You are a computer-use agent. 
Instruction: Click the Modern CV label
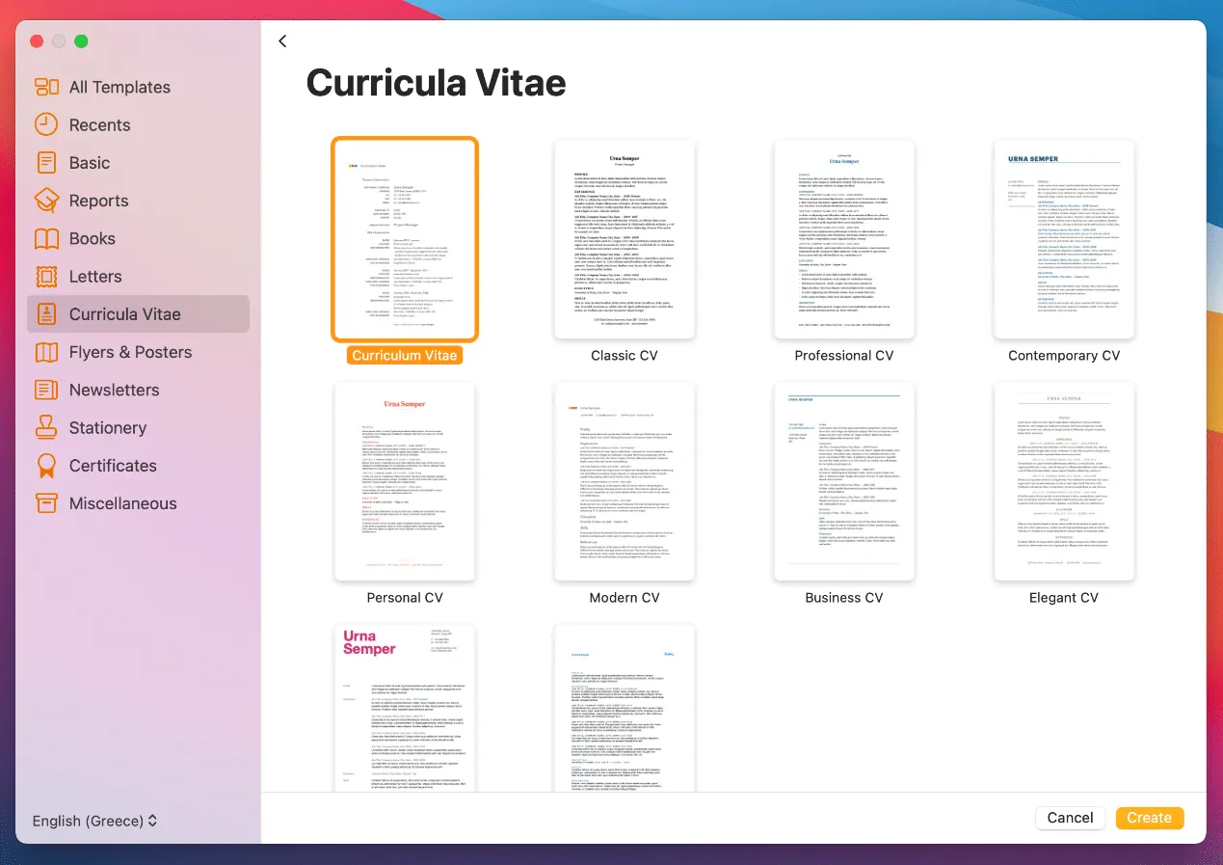tap(625, 597)
